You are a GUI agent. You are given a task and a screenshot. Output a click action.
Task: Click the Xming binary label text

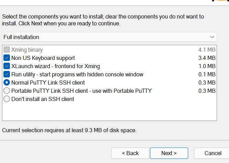(x=27, y=50)
